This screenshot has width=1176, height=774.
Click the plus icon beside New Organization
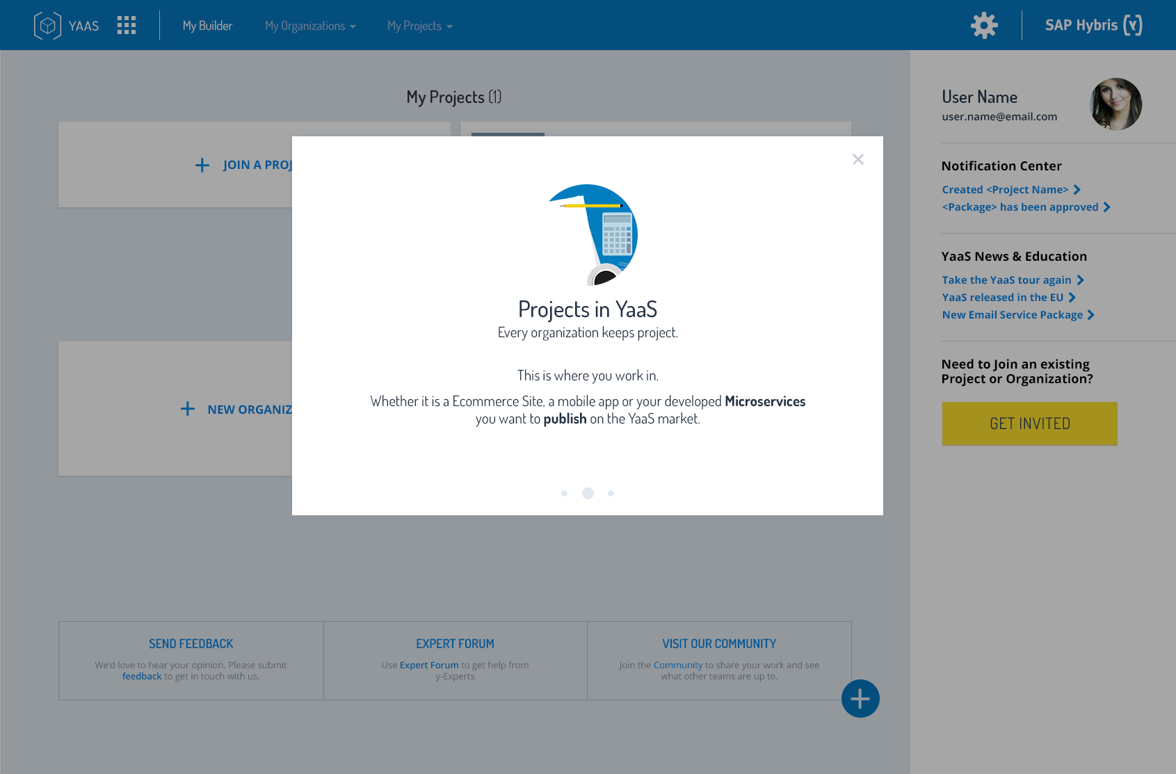188,409
